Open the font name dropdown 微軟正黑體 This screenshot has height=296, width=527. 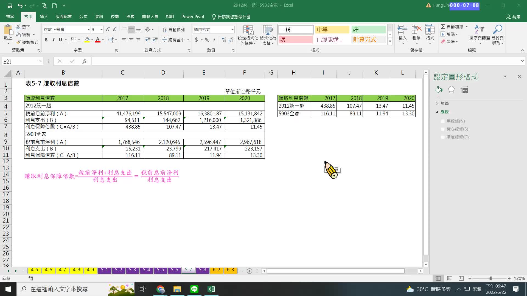click(89, 30)
